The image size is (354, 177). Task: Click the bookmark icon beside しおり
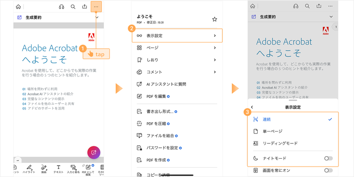coord(139,60)
